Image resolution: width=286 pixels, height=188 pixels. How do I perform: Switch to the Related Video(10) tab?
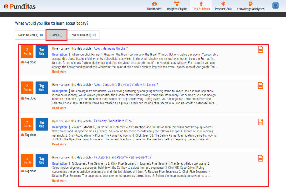30,35
